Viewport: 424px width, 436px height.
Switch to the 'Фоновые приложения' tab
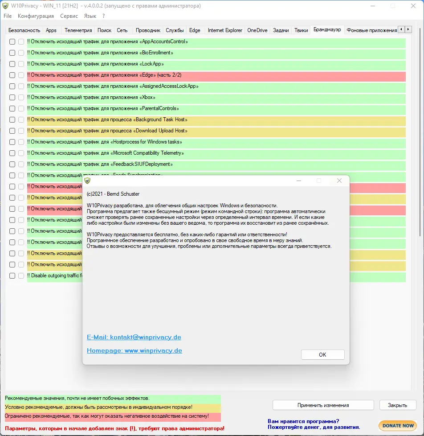coord(371,30)
